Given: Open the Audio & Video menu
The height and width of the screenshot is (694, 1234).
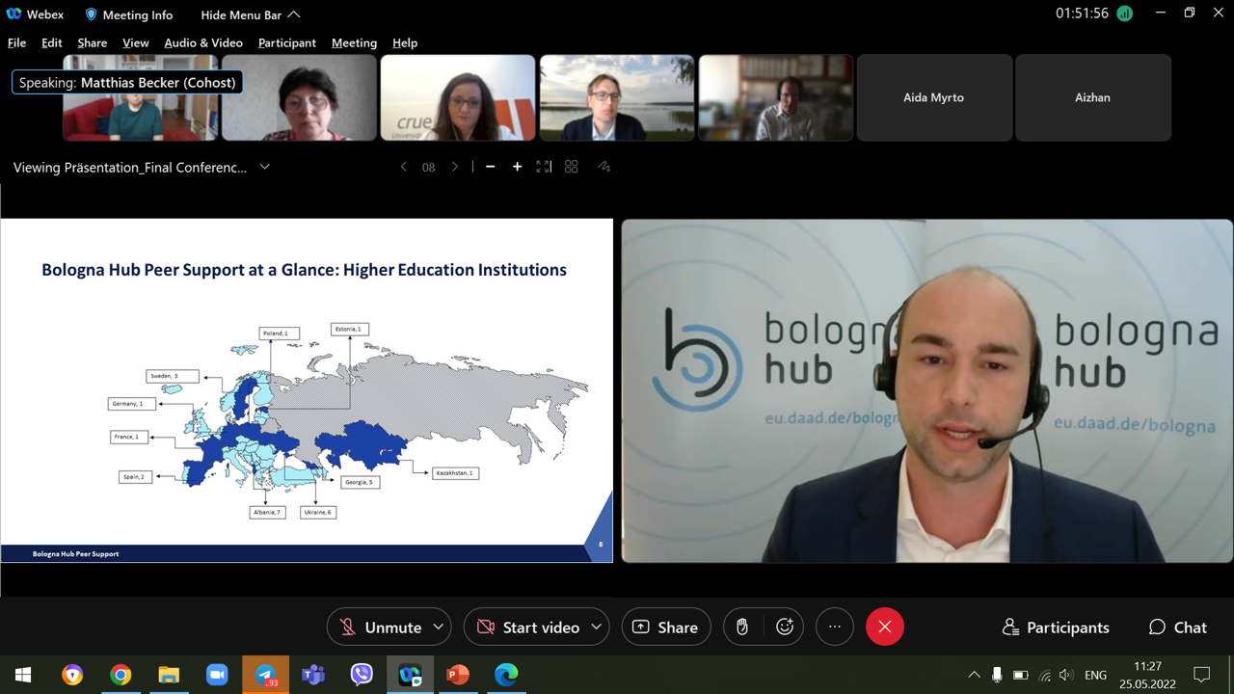Looking at the screenshot, I should coord(203,42).
